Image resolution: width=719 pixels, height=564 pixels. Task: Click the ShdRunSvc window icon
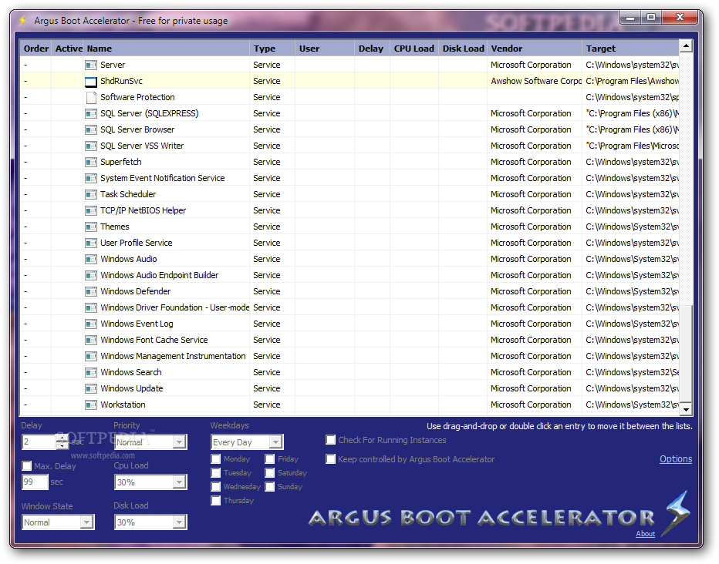(x=91, y=82)
